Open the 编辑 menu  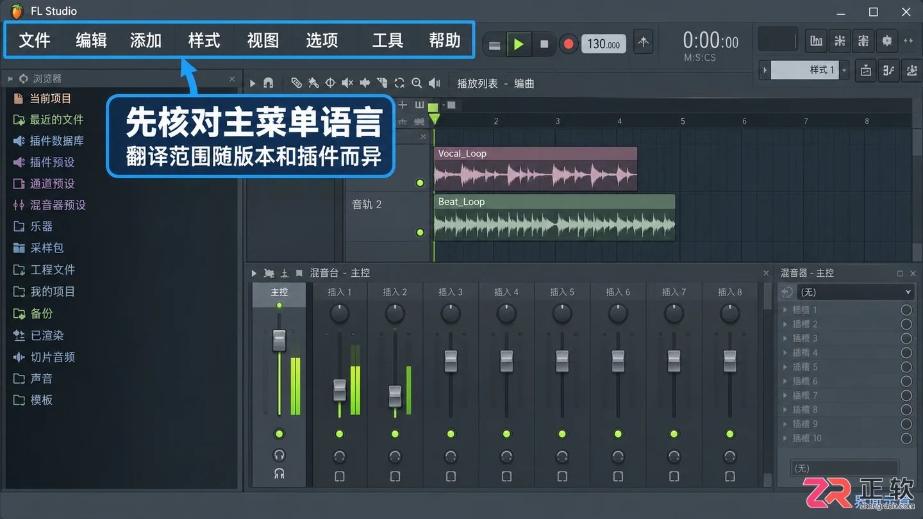click(91, 40)
